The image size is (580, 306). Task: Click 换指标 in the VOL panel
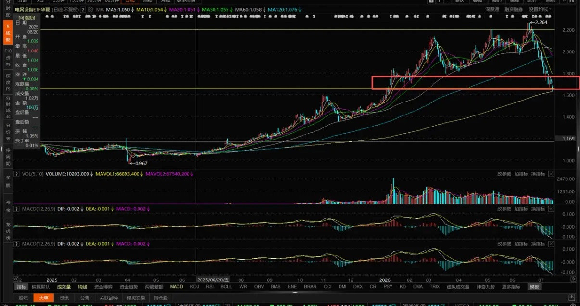(x=538, y=174)
